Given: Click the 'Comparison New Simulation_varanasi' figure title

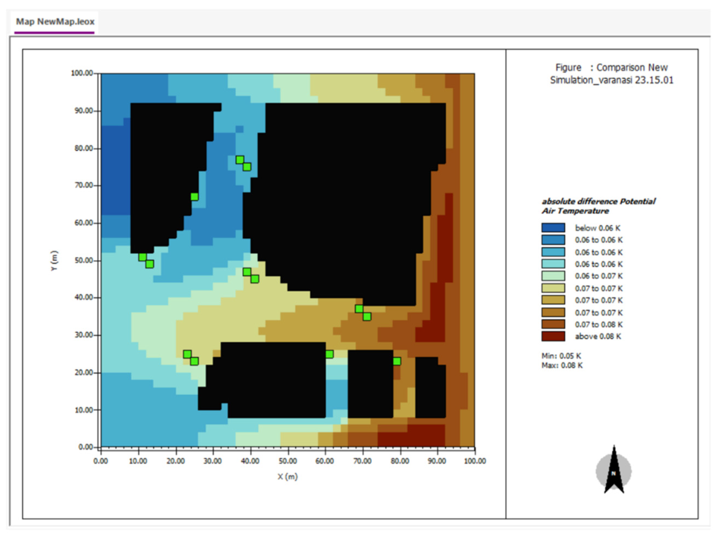Looking at the screenshot, I should [x=612, y=74].
